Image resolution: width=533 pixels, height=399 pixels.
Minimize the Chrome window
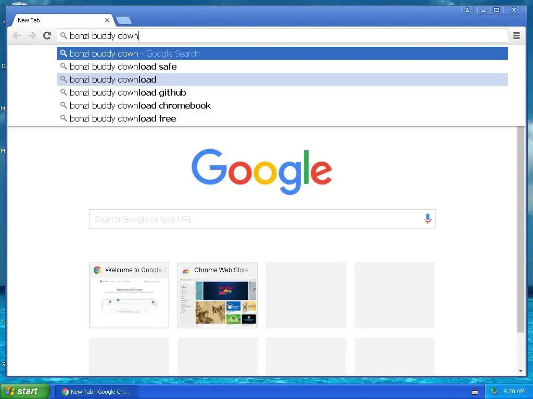pyautogui.click(x=484, y=10)
